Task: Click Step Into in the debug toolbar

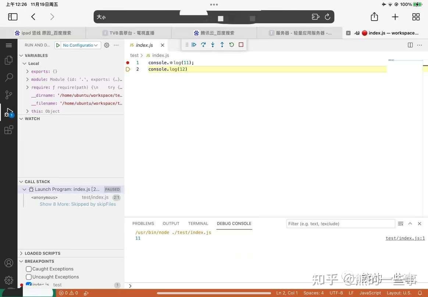Action: coord(213,44)
